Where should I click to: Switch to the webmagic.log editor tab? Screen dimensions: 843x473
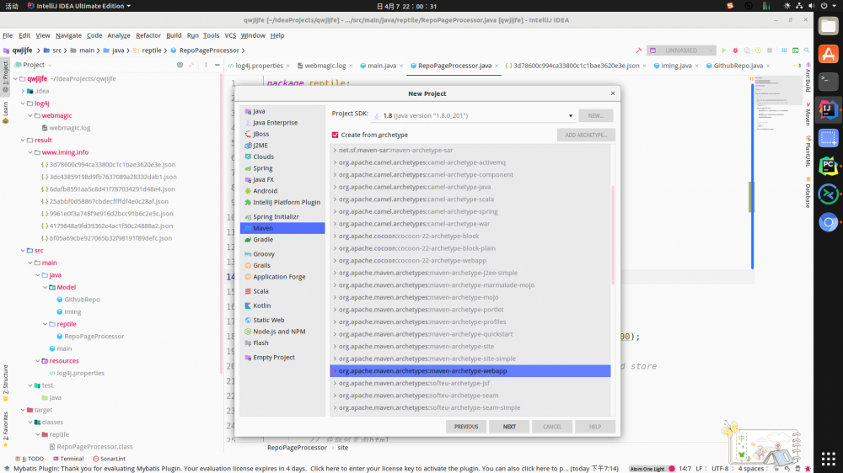[325, 66]
